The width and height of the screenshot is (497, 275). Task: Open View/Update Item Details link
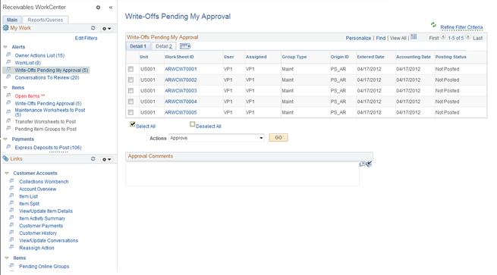click(x=46, y=211)
